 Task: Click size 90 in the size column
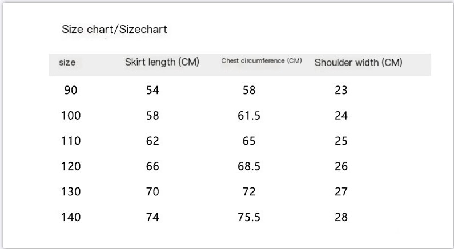(x=71, y=90)
